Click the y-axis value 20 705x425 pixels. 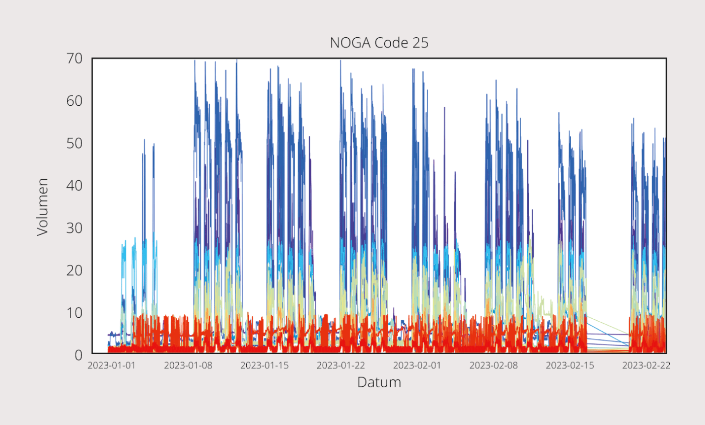click(x=75, y=270)
